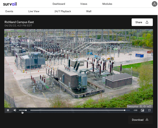The width and height of the screenshot is (158, 128).
Task: Pause the video playback
Action: tap(8, 110)
